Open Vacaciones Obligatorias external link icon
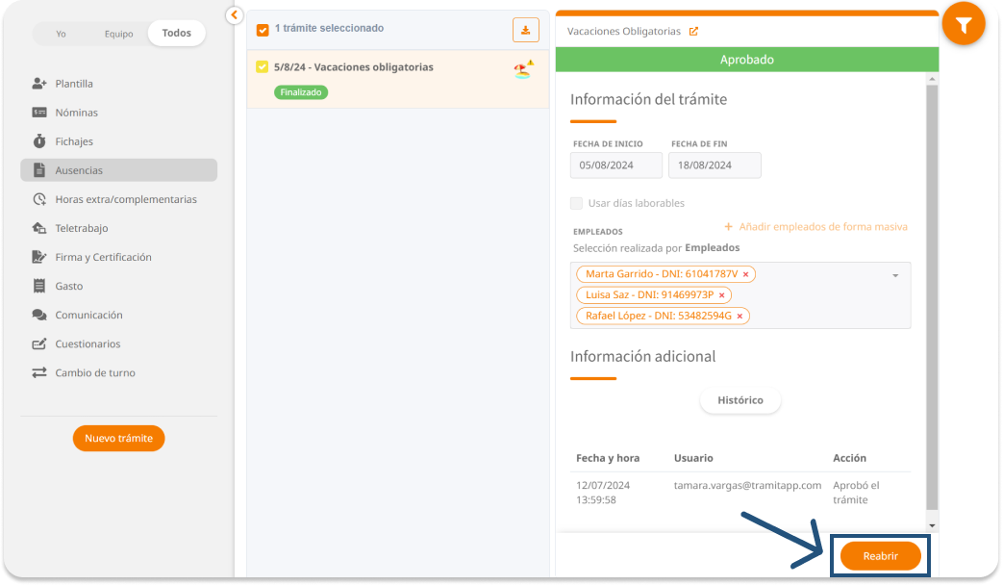Screen dimensions: 1003x585 tap(694, 31)
